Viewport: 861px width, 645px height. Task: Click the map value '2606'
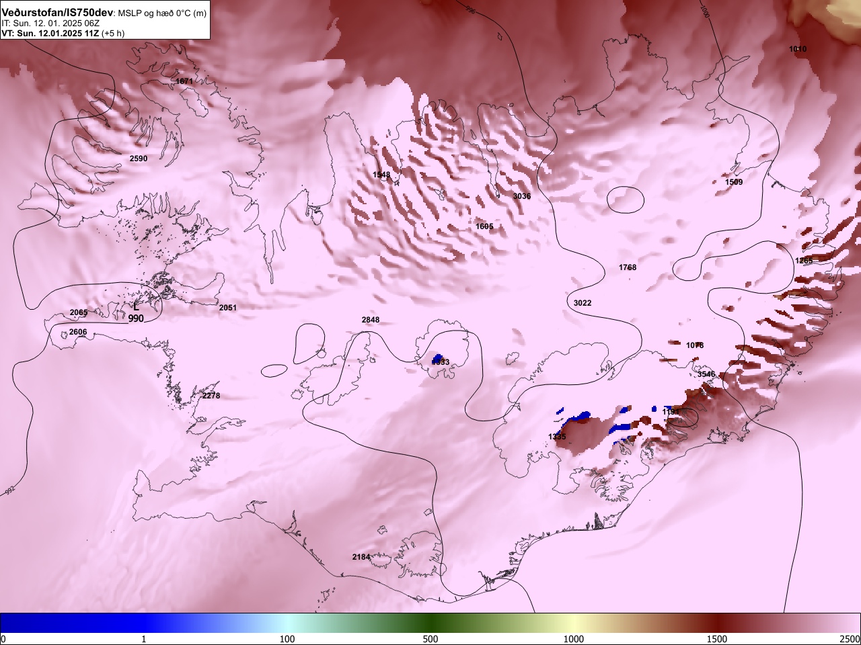click(78, 332)
